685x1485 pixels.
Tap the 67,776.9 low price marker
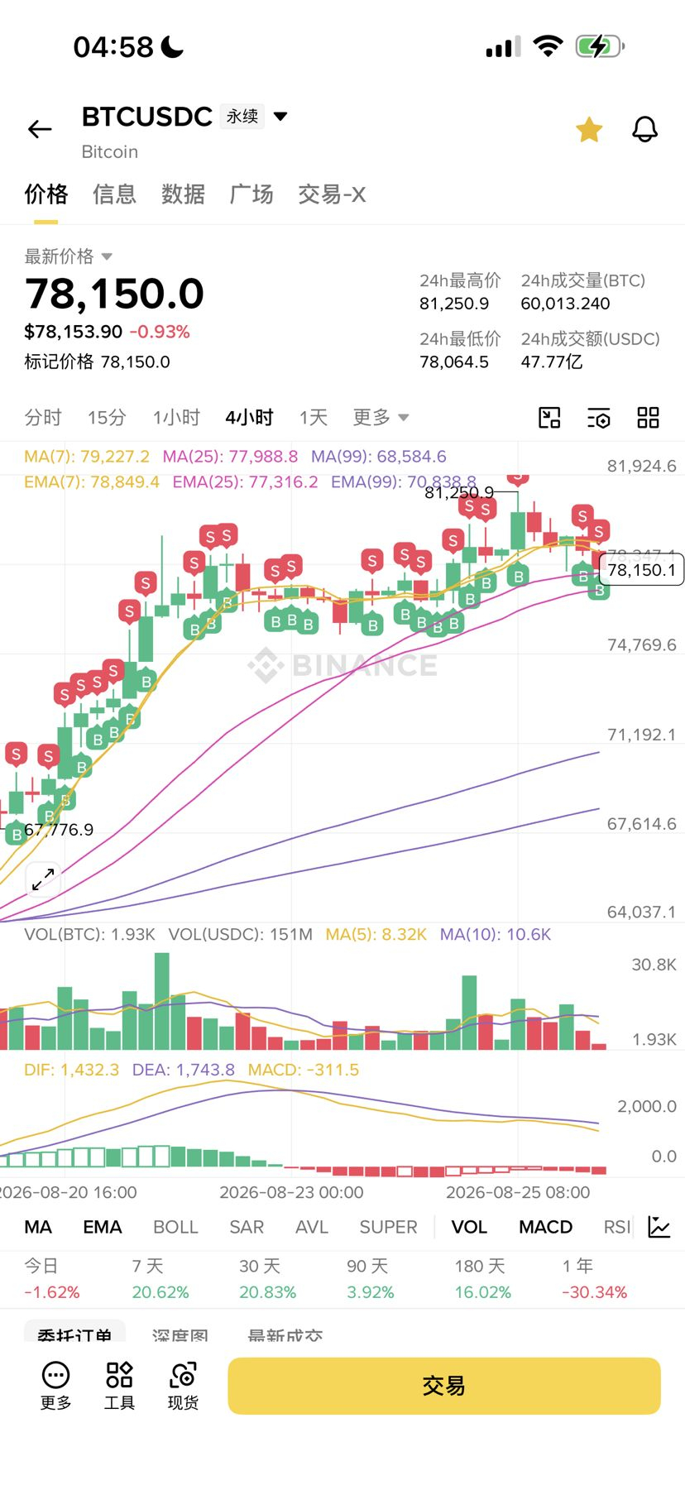click(x=59, y=830)
